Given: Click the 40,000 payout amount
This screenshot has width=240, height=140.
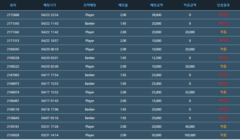Looking at the screenshot, I should pos(190,127).
